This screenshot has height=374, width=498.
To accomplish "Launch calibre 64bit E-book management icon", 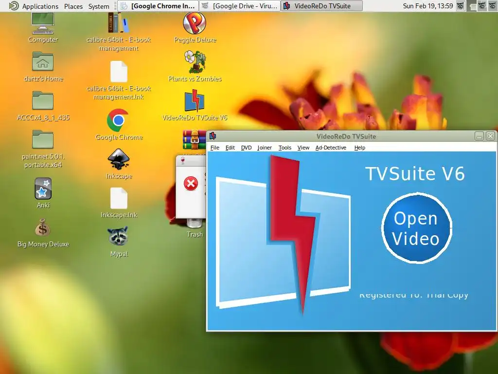I will tap(119, 22).
